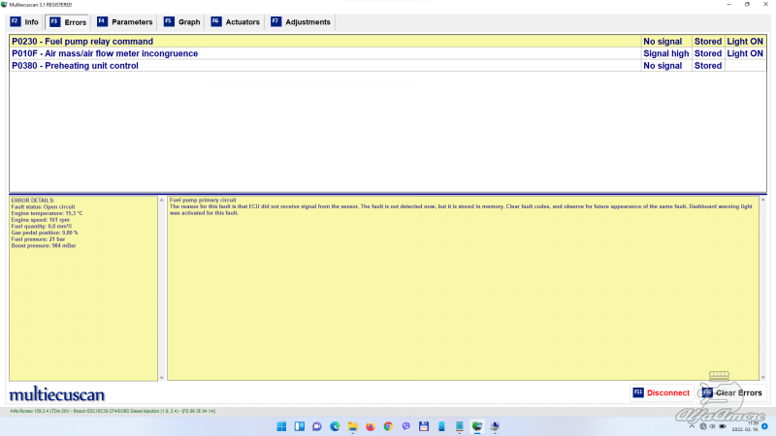The height and width of the screenshot is (436, 776).
Task: Select error P0230 Fuel pump relay command
Action: 387,42
